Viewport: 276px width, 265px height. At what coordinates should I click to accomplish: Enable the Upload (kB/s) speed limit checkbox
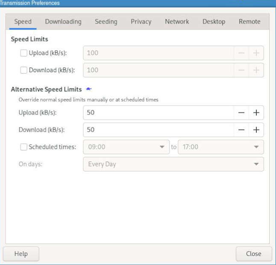pos(24,53)
